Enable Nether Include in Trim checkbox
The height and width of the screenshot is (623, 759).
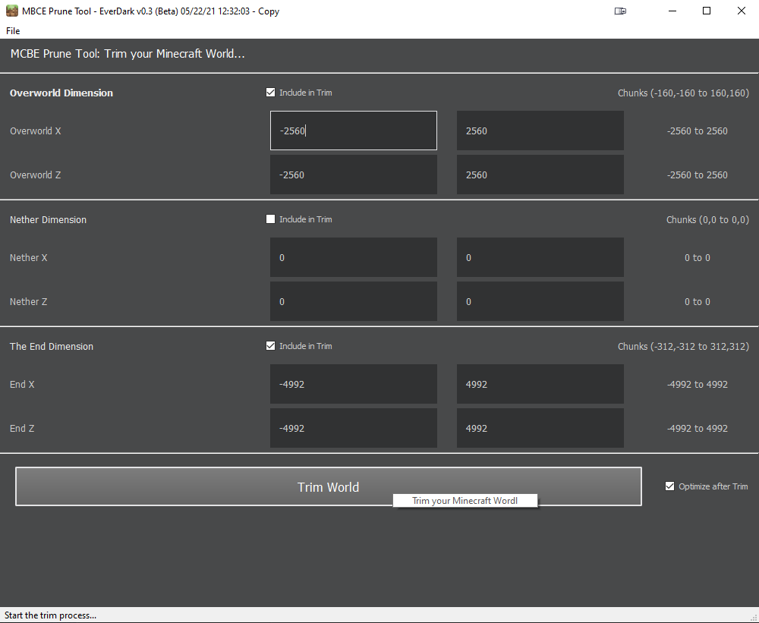coord(271,219)
